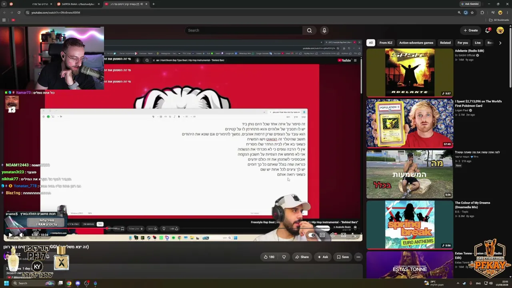
Task: Click the browser address bar URL
Action: click(x=56, y=12)
